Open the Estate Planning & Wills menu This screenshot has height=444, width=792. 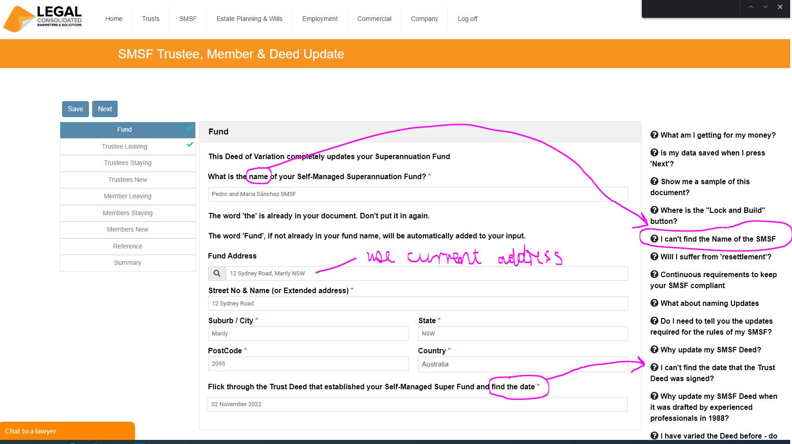(249, 19)
